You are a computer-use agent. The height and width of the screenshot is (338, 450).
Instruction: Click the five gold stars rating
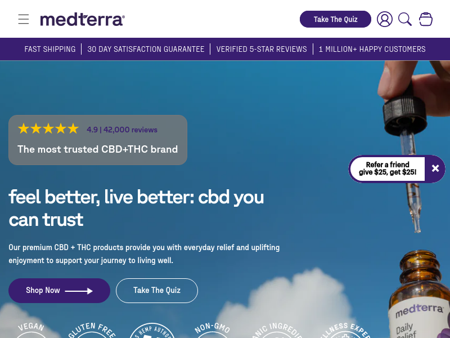(48, 129)
